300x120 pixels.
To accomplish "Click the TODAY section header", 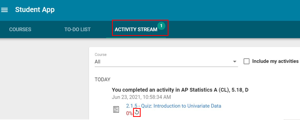I will click(x=103, y=79).
